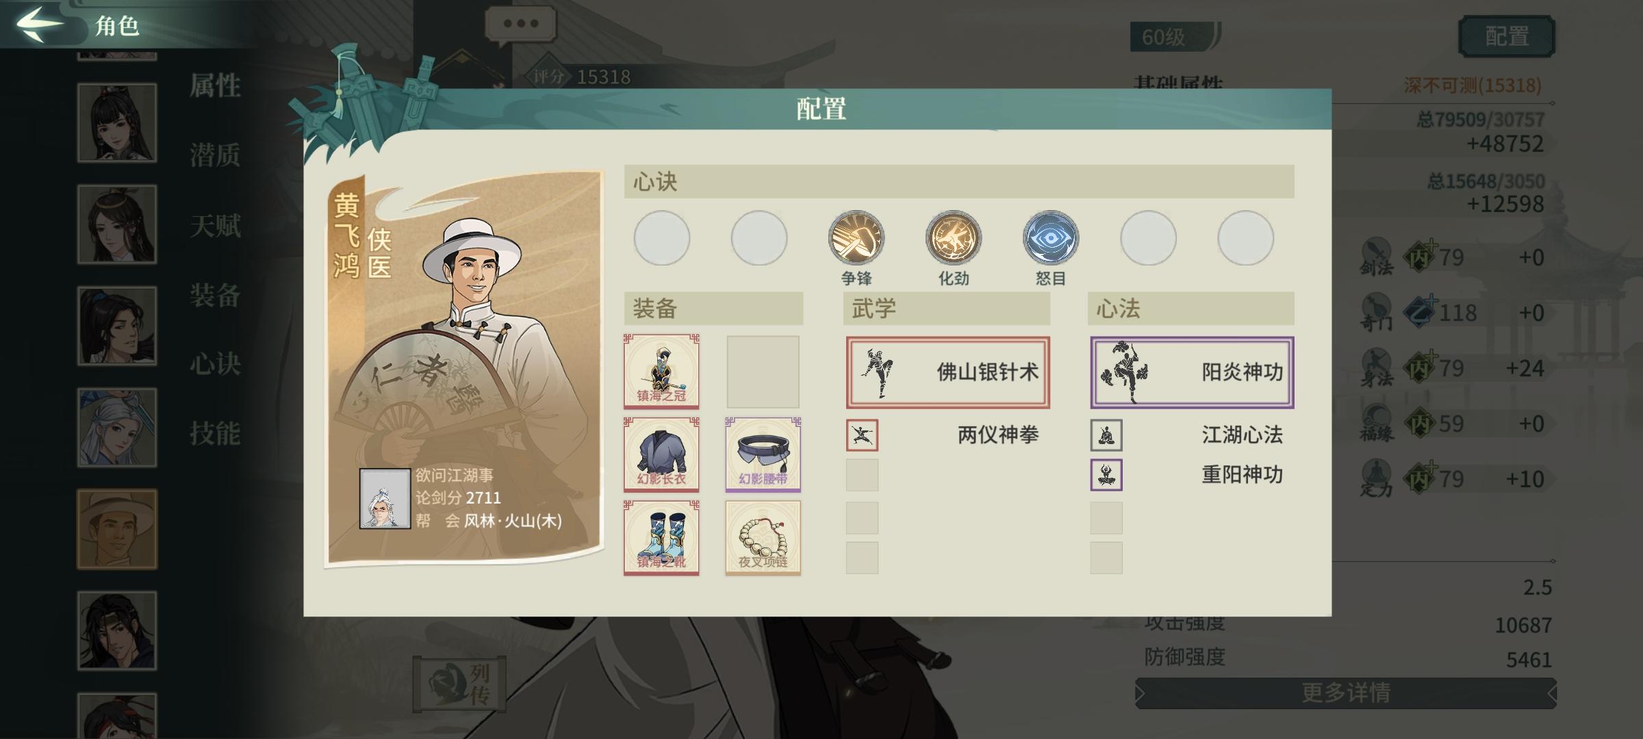The width and height of the screenshot is (1643, 739).
Task: Open the 幻影长衣 robe equipment slot
Action: (x=661, y=454)
